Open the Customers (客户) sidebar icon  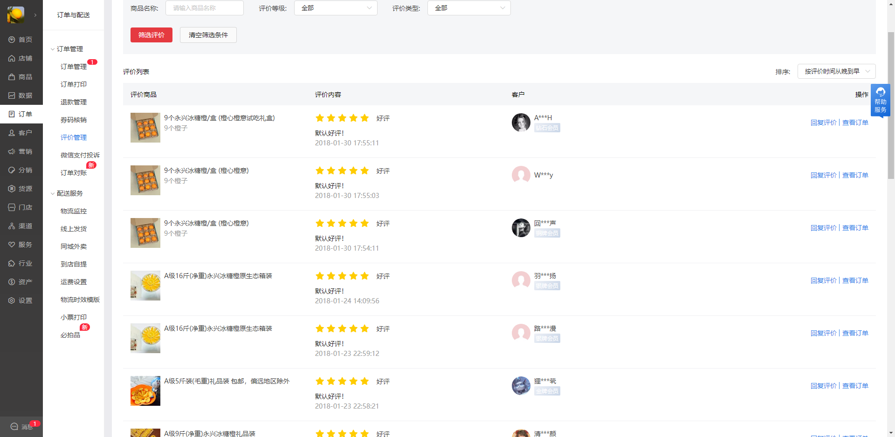12,133
